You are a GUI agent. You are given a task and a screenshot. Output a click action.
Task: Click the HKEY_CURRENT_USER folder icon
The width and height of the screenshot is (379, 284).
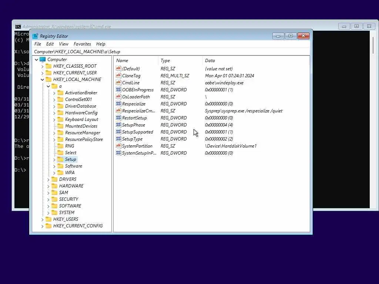(x=48, y=73)
